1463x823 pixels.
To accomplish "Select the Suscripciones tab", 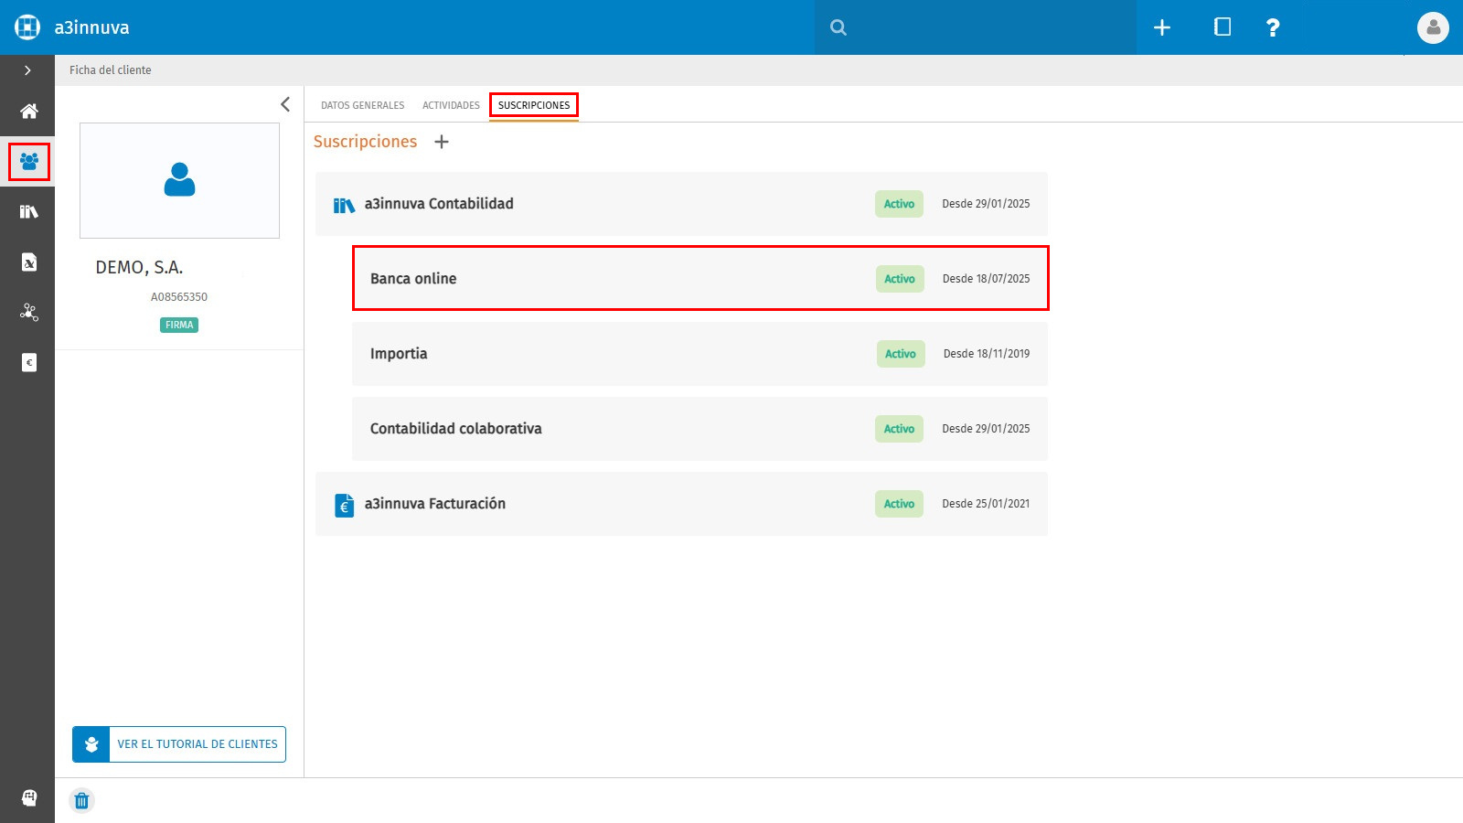I will click(534, 105).
